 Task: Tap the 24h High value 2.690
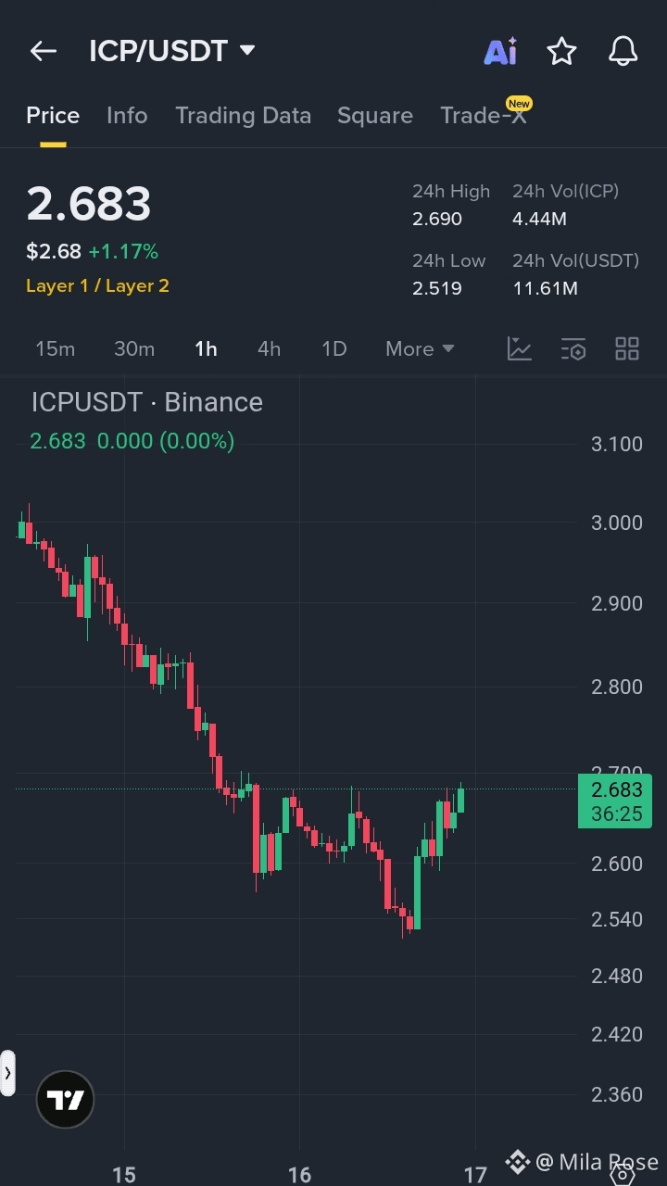tap(437, 220)
